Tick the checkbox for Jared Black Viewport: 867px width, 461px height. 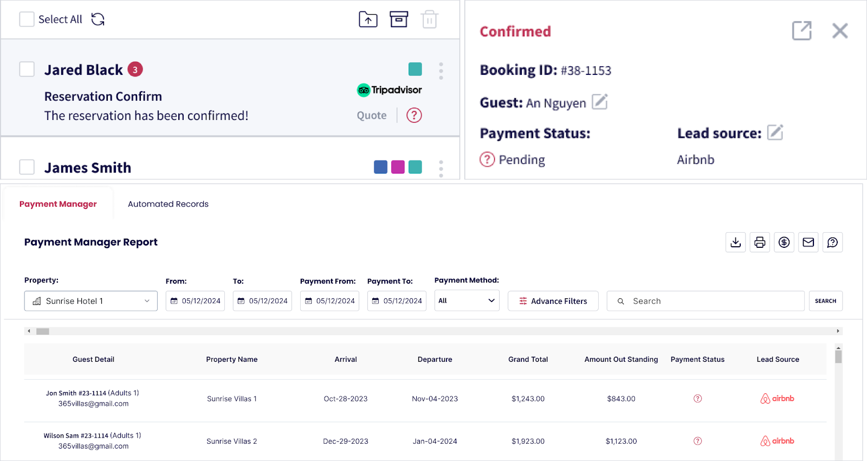27,69
